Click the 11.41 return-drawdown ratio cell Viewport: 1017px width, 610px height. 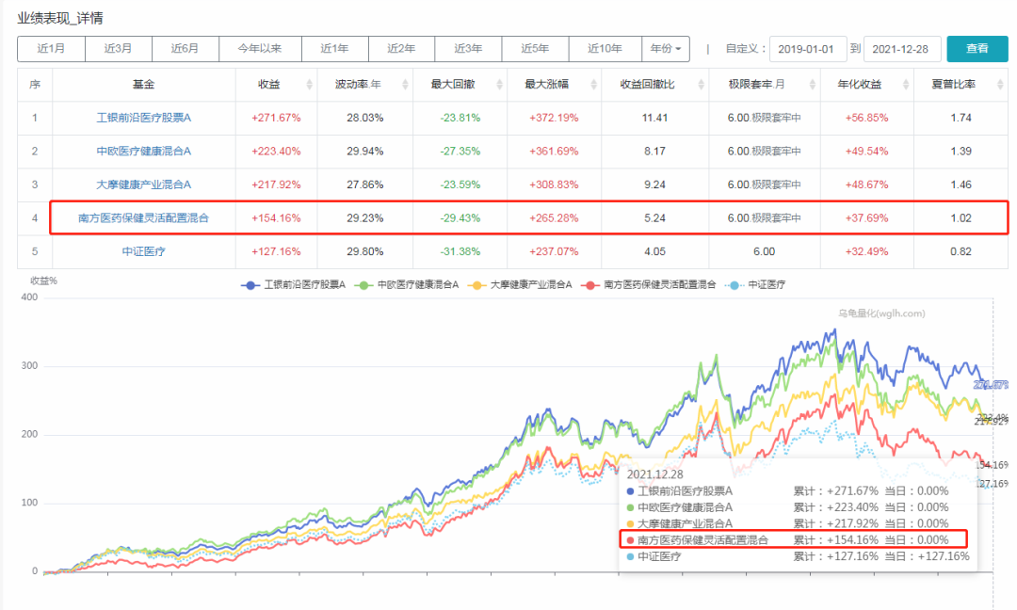[x=655, y=118]
